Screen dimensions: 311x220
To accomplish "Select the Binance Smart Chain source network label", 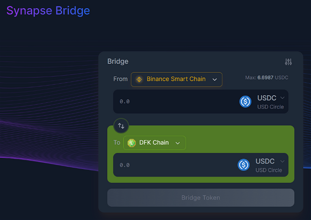I will tap(176, 79).
